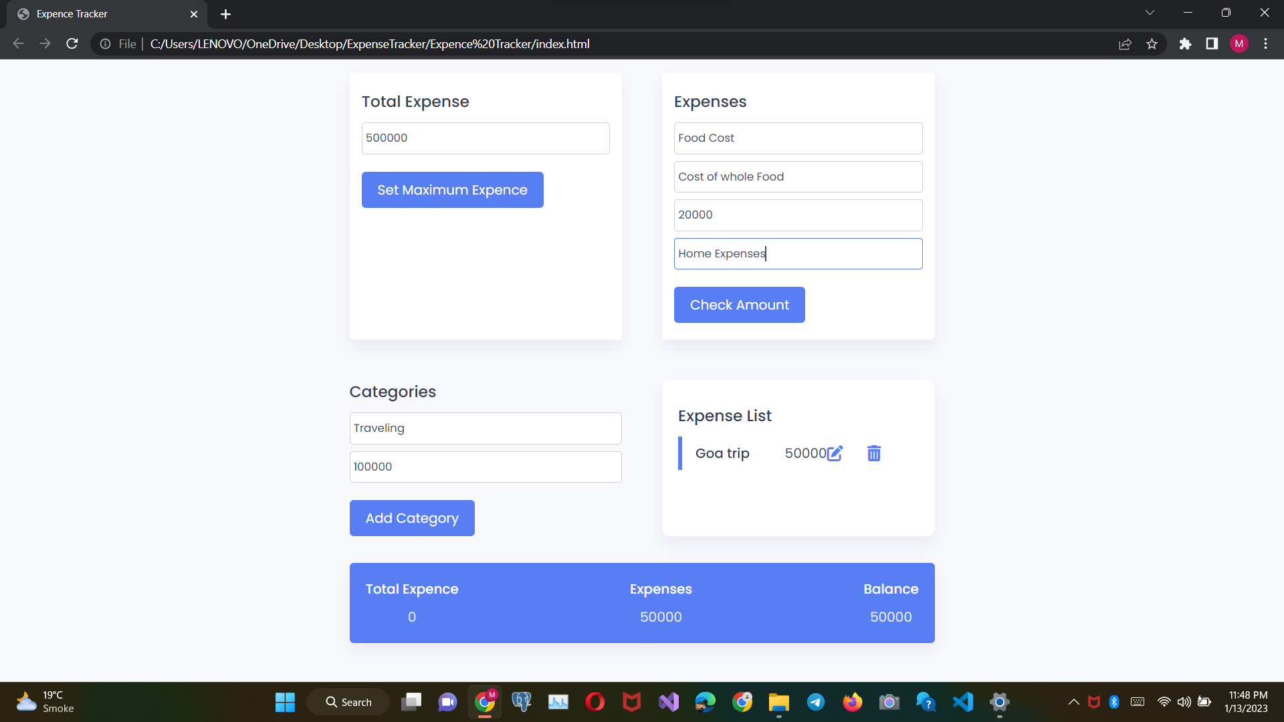Click the Expense List heading
The image size is (1284, 722).
click(x=724, y=416)
